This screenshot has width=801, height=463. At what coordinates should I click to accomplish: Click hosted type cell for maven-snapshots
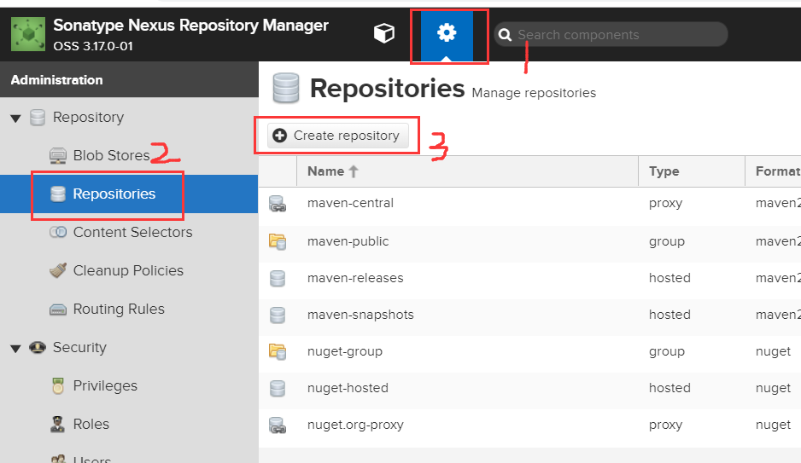[669, 315]
